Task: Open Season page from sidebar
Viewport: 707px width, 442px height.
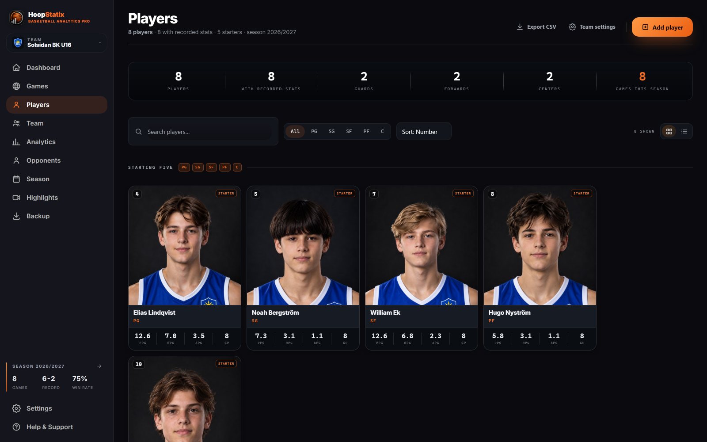Action: tap(57, 179)
